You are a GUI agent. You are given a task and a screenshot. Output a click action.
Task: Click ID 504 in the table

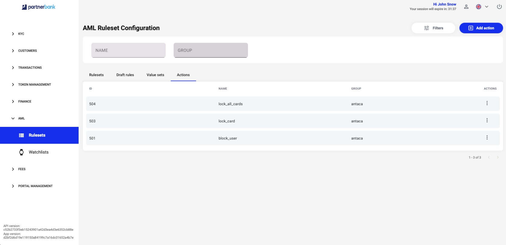pyautogui.click(x=92, y=104)
